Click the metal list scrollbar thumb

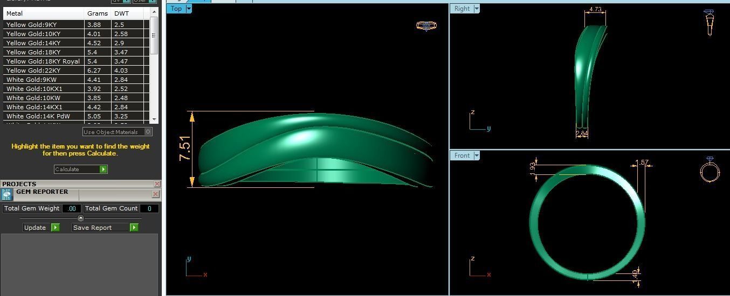tap(154, 36)
